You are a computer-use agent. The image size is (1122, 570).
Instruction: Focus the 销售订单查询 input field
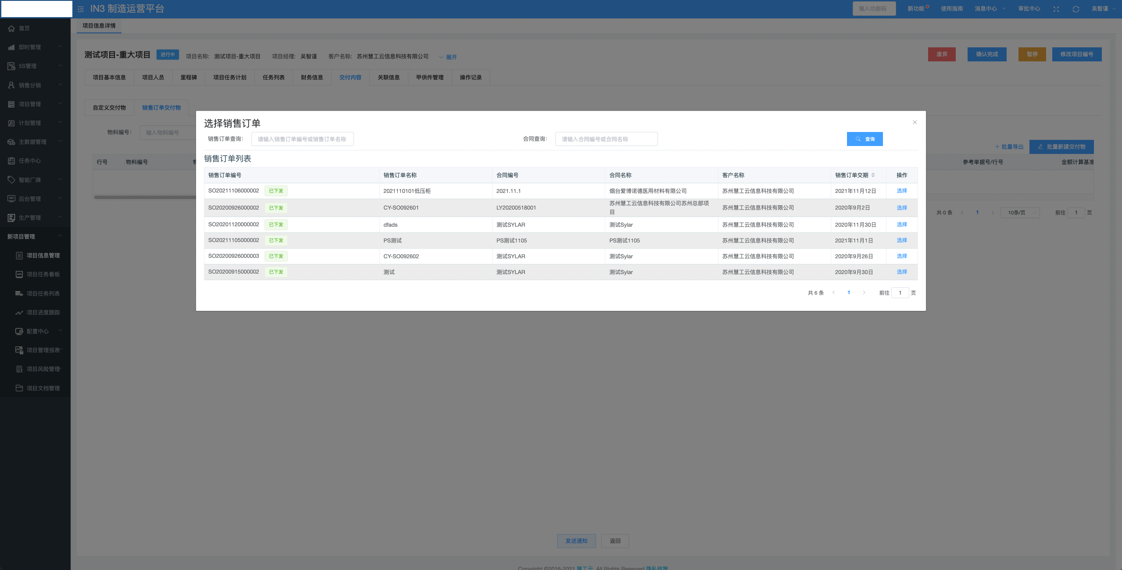pos(302,139)
